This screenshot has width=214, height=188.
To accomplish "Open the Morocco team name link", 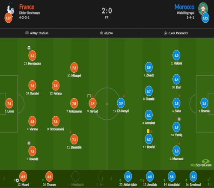I will coord(184,7).
